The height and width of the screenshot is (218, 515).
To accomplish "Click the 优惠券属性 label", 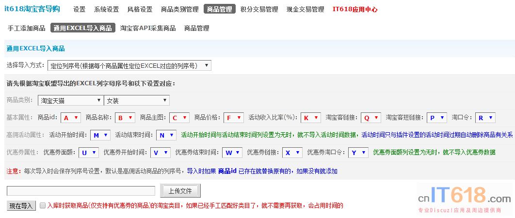I will [23, 152].
